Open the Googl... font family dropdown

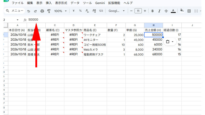tap(117, 11)
